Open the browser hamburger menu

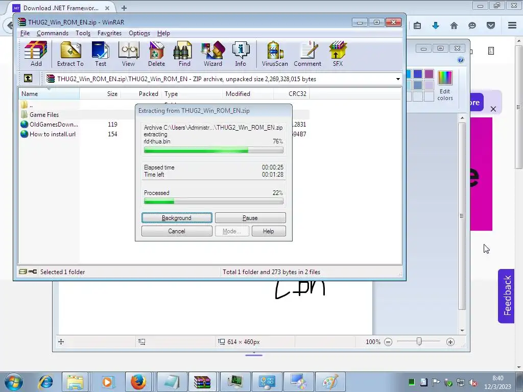(512, 26)
